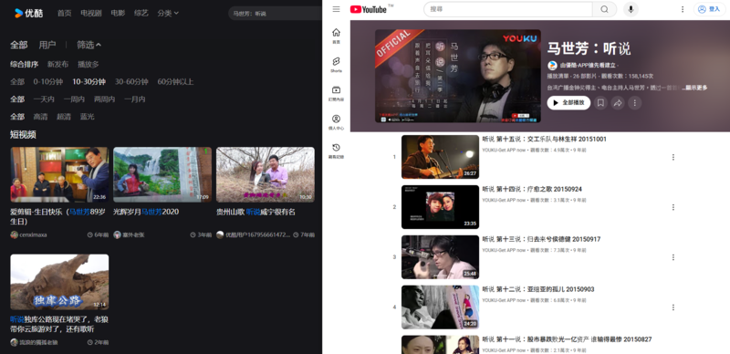Collapse the 筛选 filter panel
The height and width of the screenshot is (354, 730).
(89, 45)
